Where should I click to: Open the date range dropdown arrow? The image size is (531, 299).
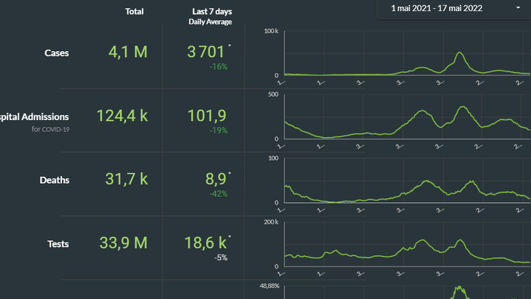point(518,8)
